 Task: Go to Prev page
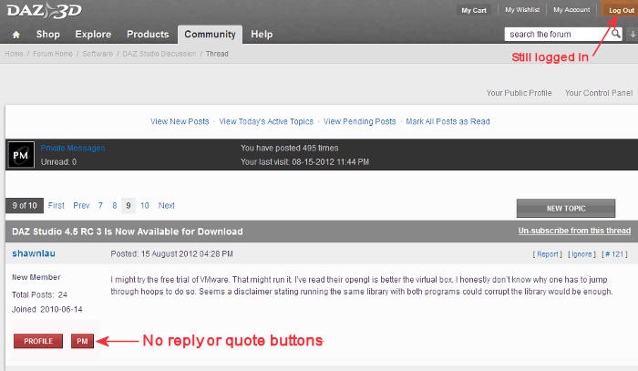point(81,205)
